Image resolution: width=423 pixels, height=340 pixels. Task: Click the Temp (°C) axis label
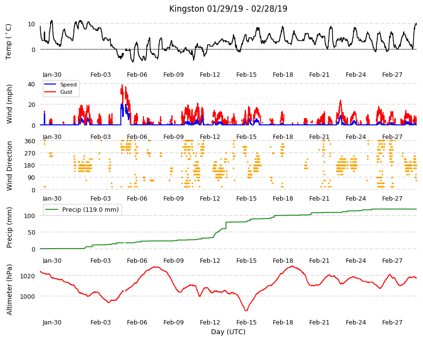[x=9, y=41]
